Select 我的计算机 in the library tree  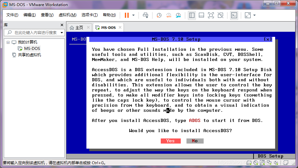(x=28, y=42)
